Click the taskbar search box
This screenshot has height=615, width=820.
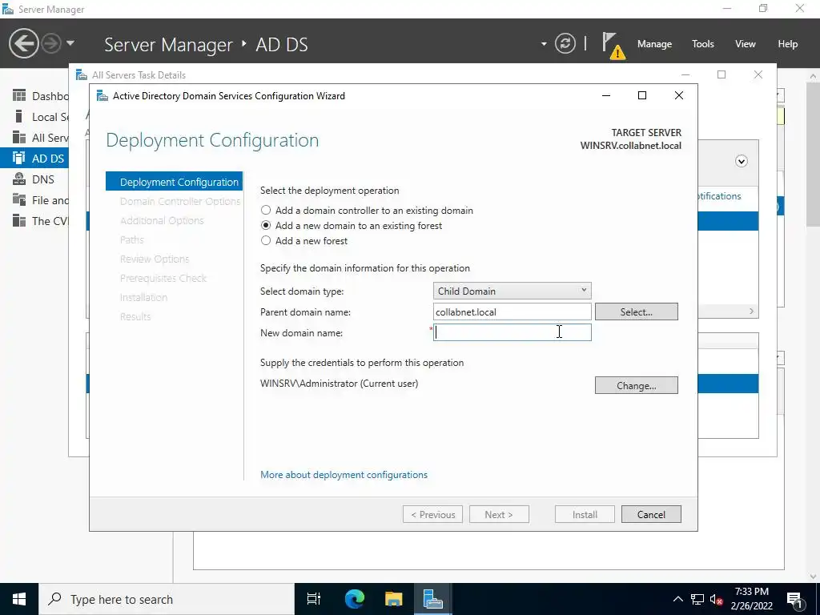[167, 599]
